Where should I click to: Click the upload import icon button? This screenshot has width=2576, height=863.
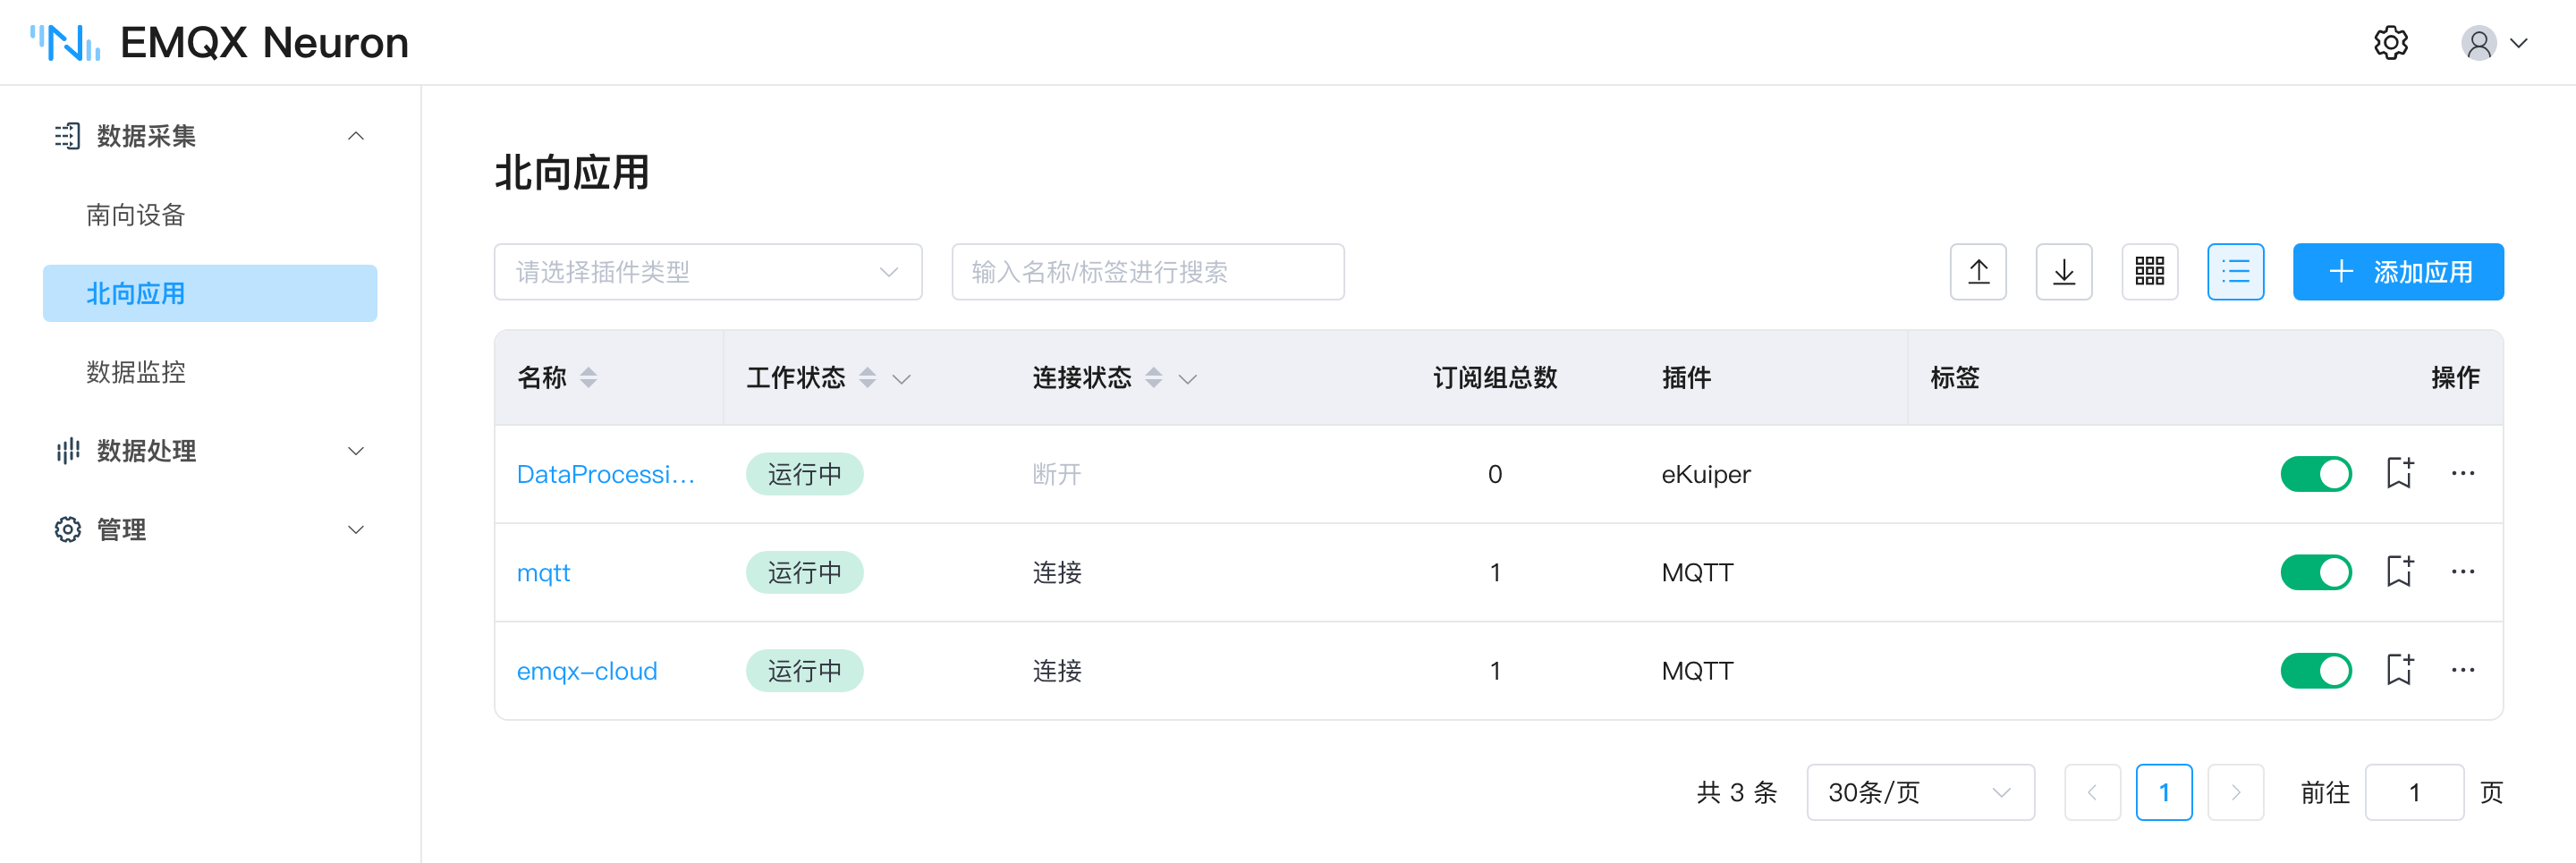click(x=1978, y=272)
